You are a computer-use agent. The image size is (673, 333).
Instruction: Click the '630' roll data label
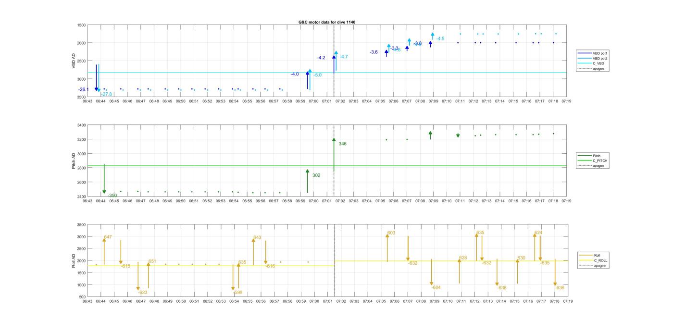(522, 258)
